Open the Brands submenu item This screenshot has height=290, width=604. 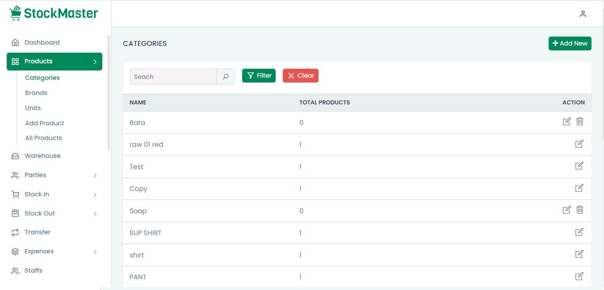(36, 93)
